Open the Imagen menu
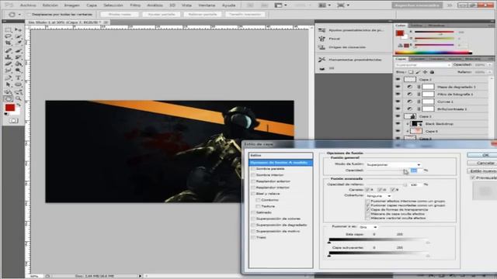 (72, 5)
